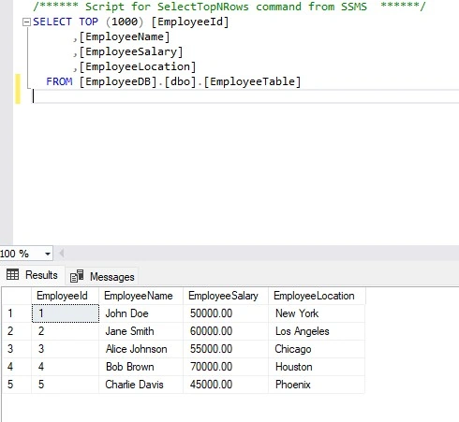Click the Messages tab icon

[77, 276]
